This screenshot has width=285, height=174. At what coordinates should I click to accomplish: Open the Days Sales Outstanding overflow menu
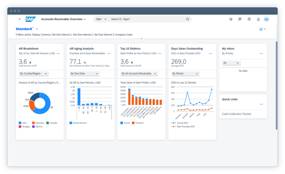point(211,54)
